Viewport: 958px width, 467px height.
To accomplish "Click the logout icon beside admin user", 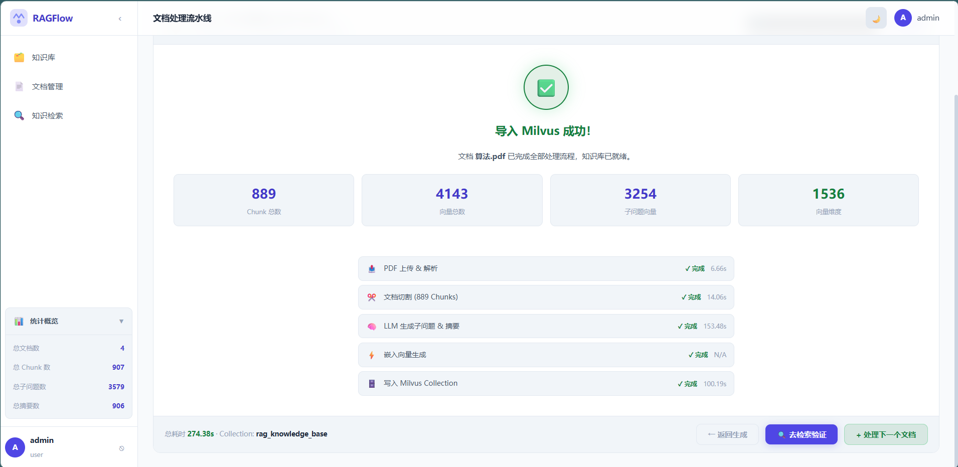I will tap(121, 448).
